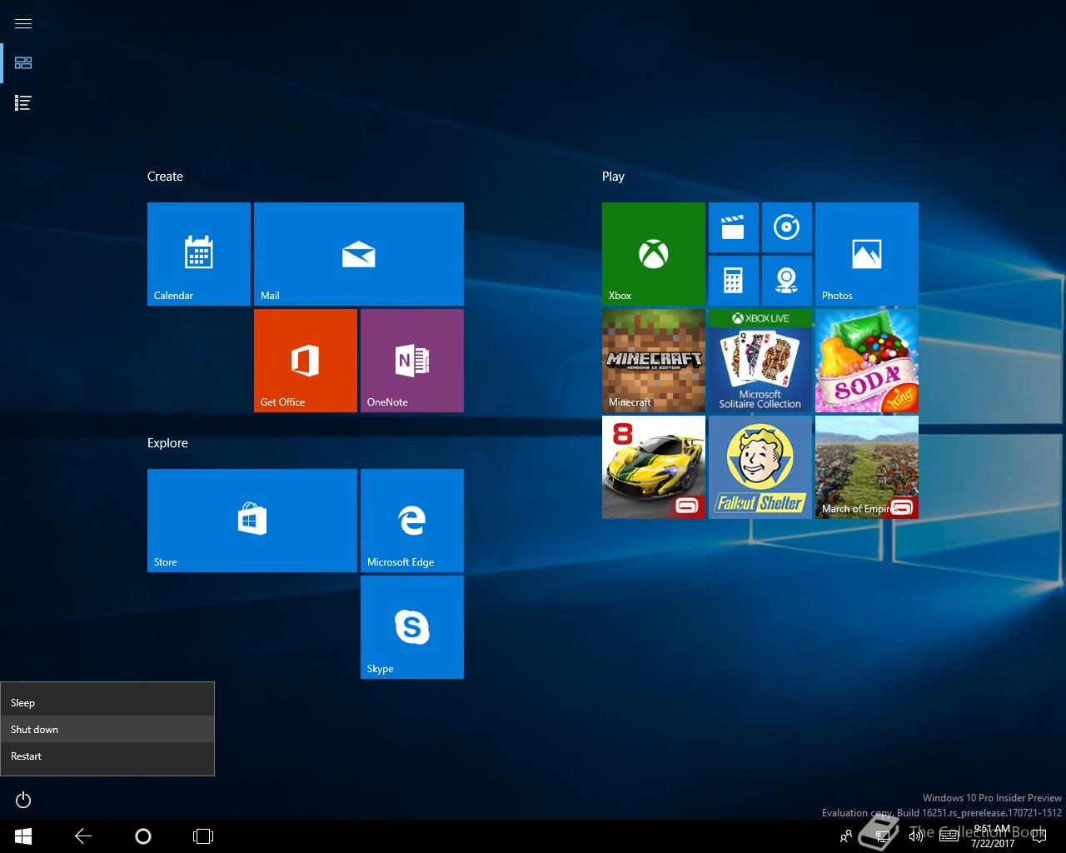
Task: Click the Create group heading
Action: point(165,177)
